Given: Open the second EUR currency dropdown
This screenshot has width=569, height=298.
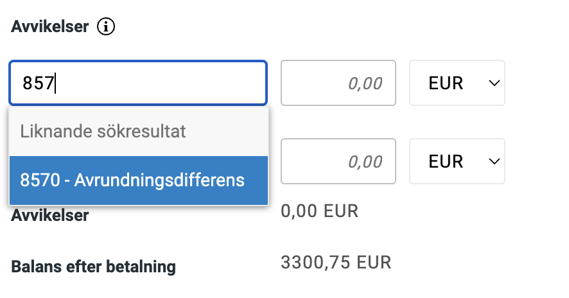Looking at the screenshot, I should 457,161.
